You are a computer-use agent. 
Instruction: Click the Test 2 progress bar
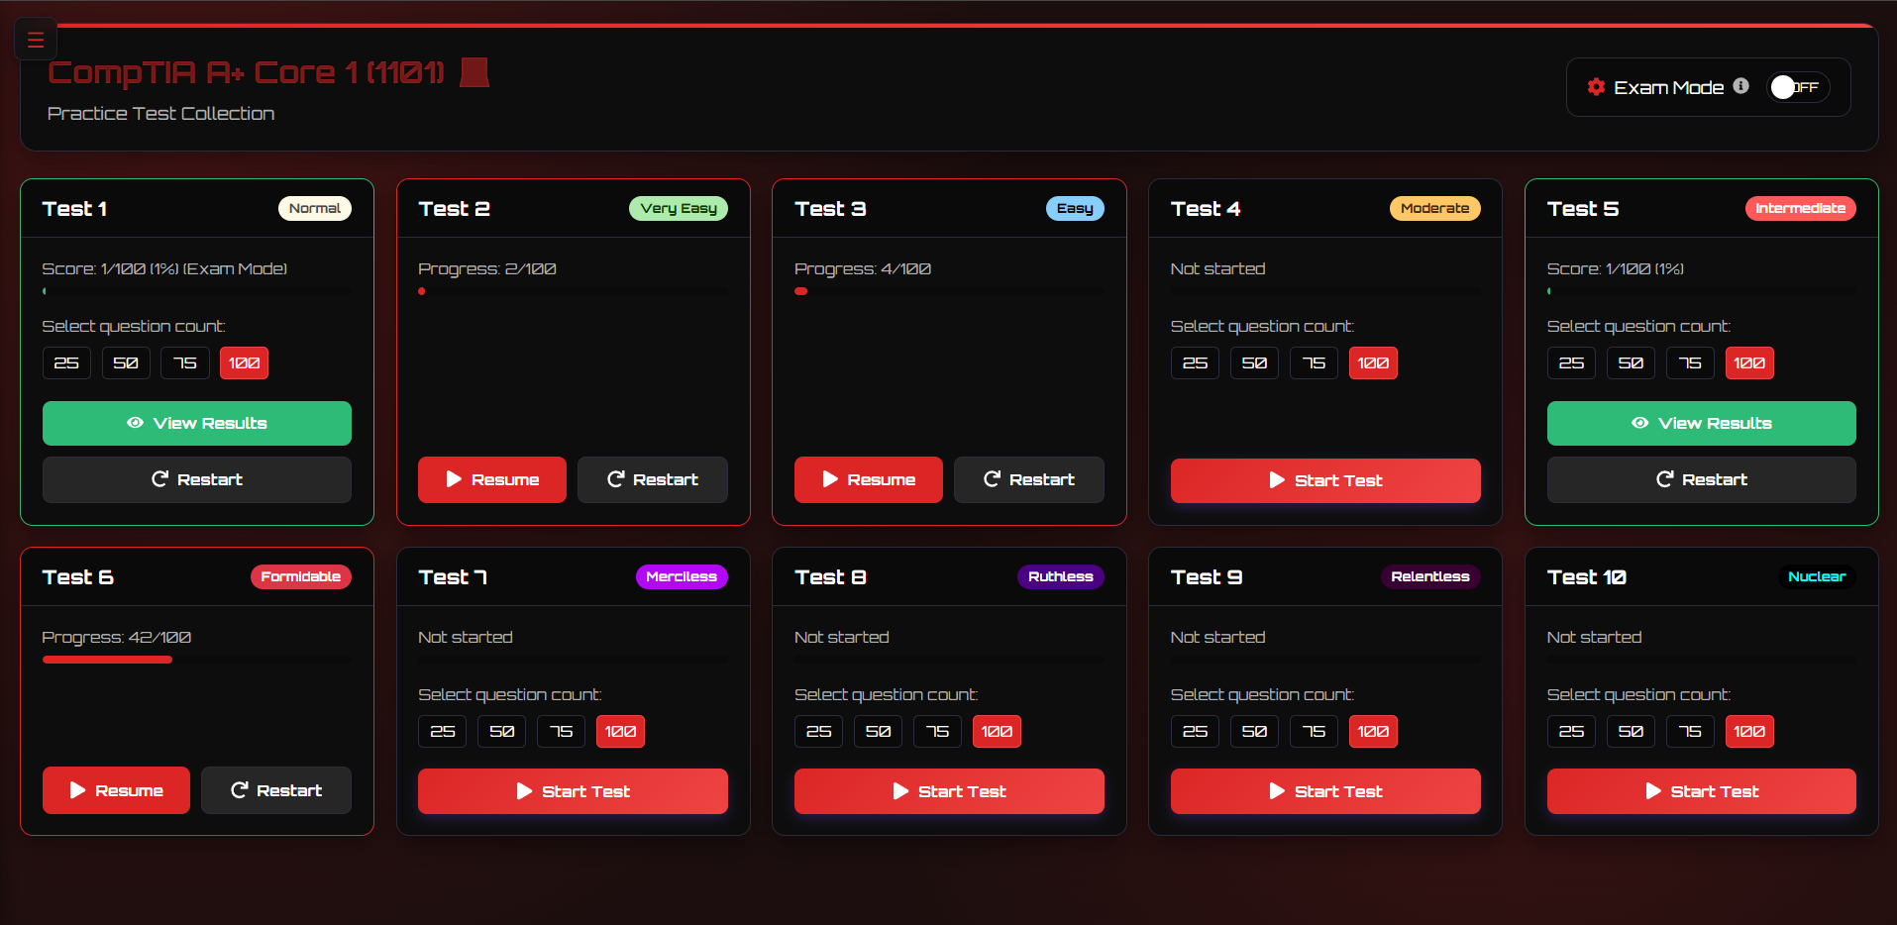pyautogui.click(x=573, y=291)
